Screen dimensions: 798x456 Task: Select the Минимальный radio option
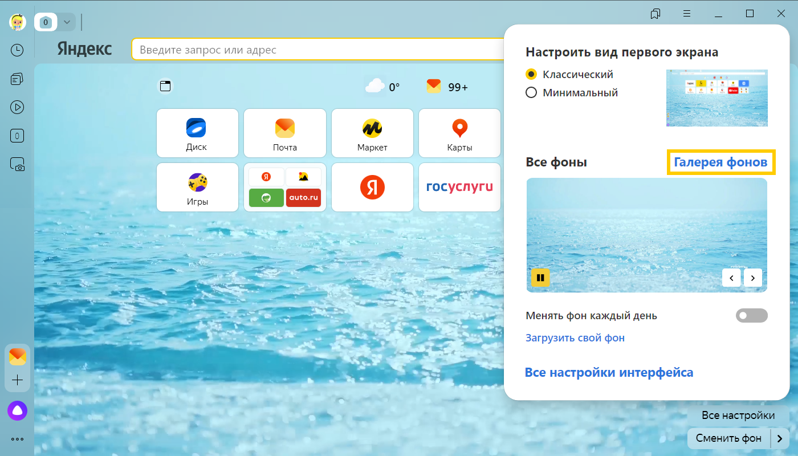[531, 92]
